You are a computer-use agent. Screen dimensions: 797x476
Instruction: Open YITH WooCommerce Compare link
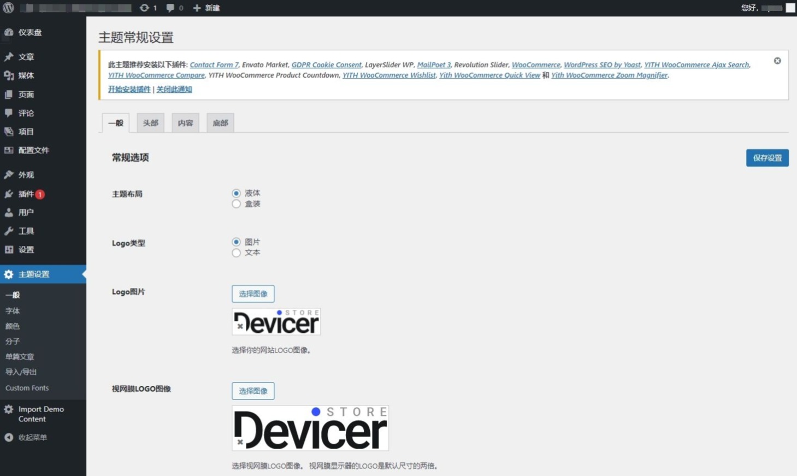click(x=156, y=75)
